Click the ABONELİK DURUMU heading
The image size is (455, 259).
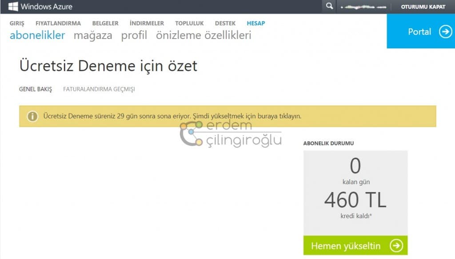328,143
